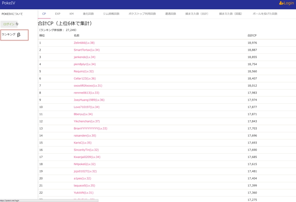Select the 18,560 CP value
The height and width of the screenshot is (202, 296).
coord(252,71)
